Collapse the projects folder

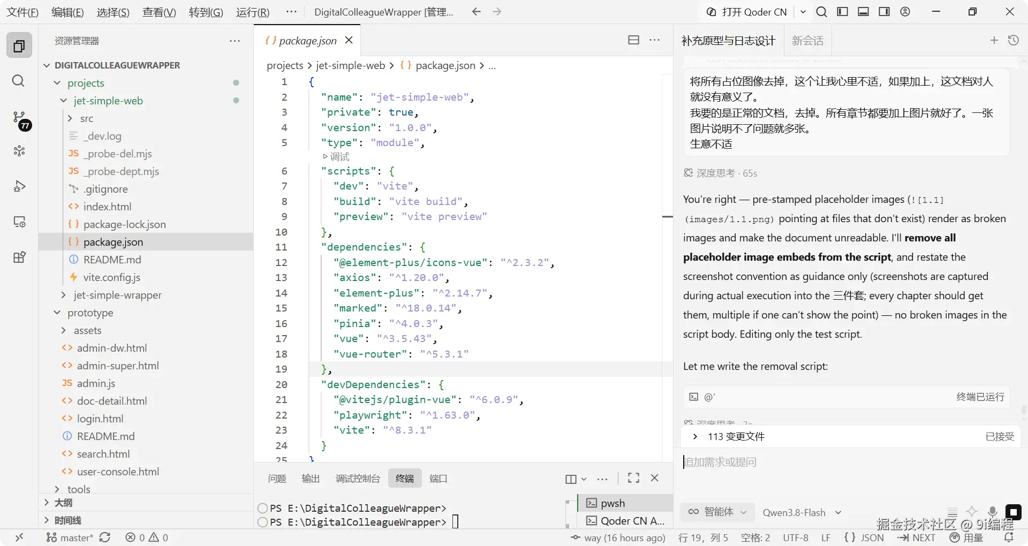pyautogui.click(x=57, y=83)
